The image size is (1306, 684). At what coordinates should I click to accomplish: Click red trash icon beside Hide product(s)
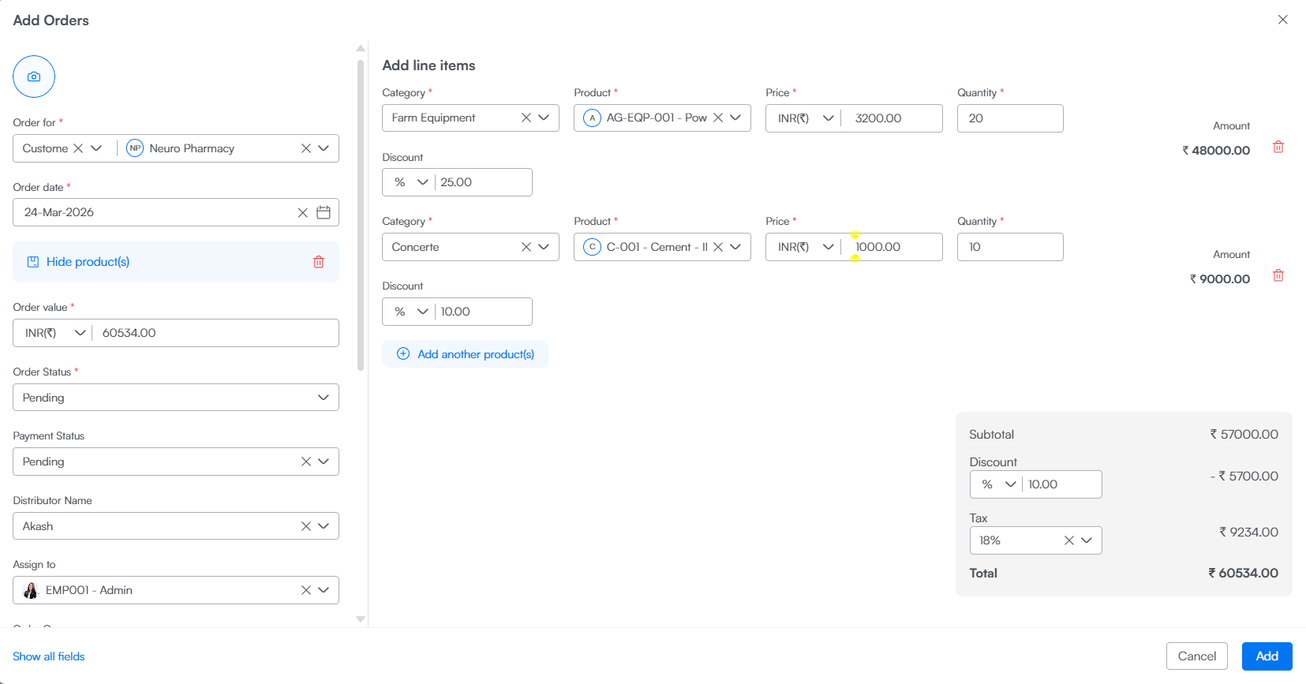[x=319, y=262]
